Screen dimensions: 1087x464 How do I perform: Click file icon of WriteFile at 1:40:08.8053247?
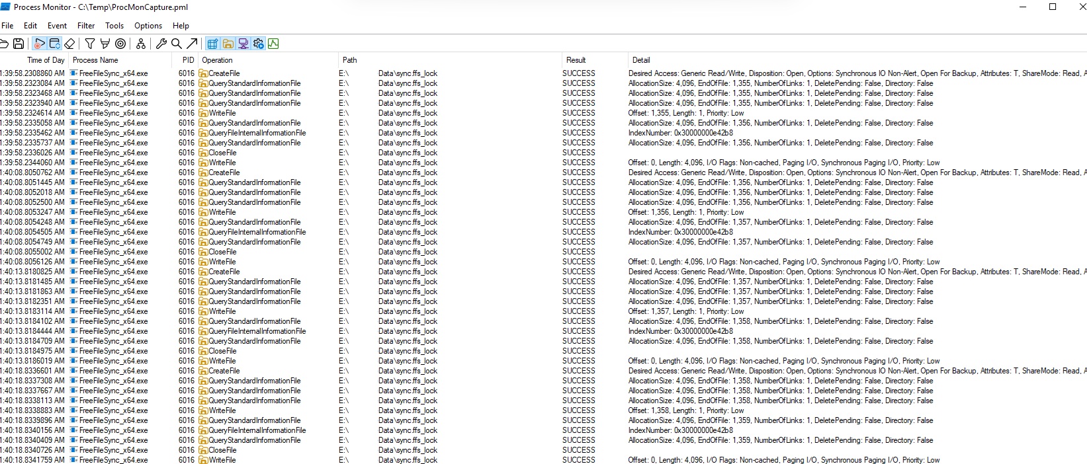(203, 212)
